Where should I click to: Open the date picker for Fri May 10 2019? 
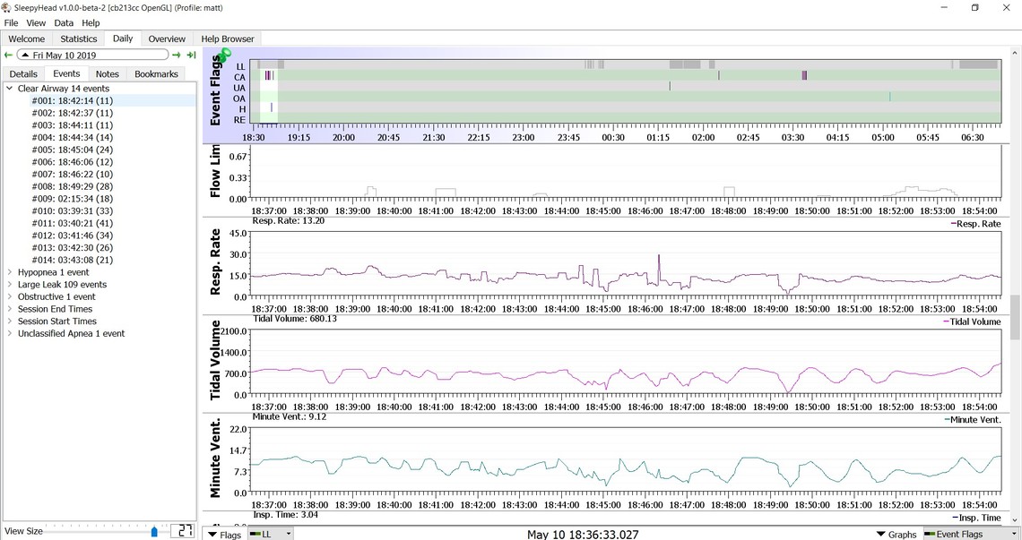pyautogui.click(x=92, y=56)
